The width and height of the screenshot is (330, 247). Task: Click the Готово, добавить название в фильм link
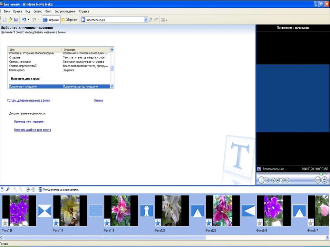pyautogui.click(x=29, y=100)
